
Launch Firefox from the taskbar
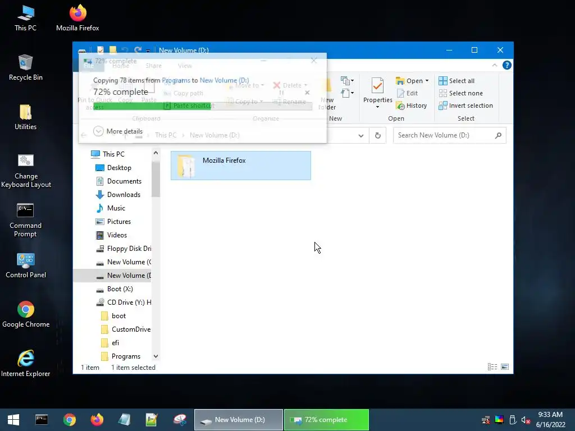tap(97, 420)
